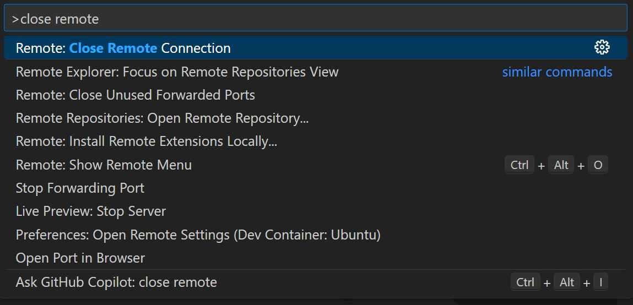This screenshot has height=305, width=633.
Task: Run Remote Explorer: Focus on Remote Repositories View
Action: pyautogui.click(x=177, y=72)
